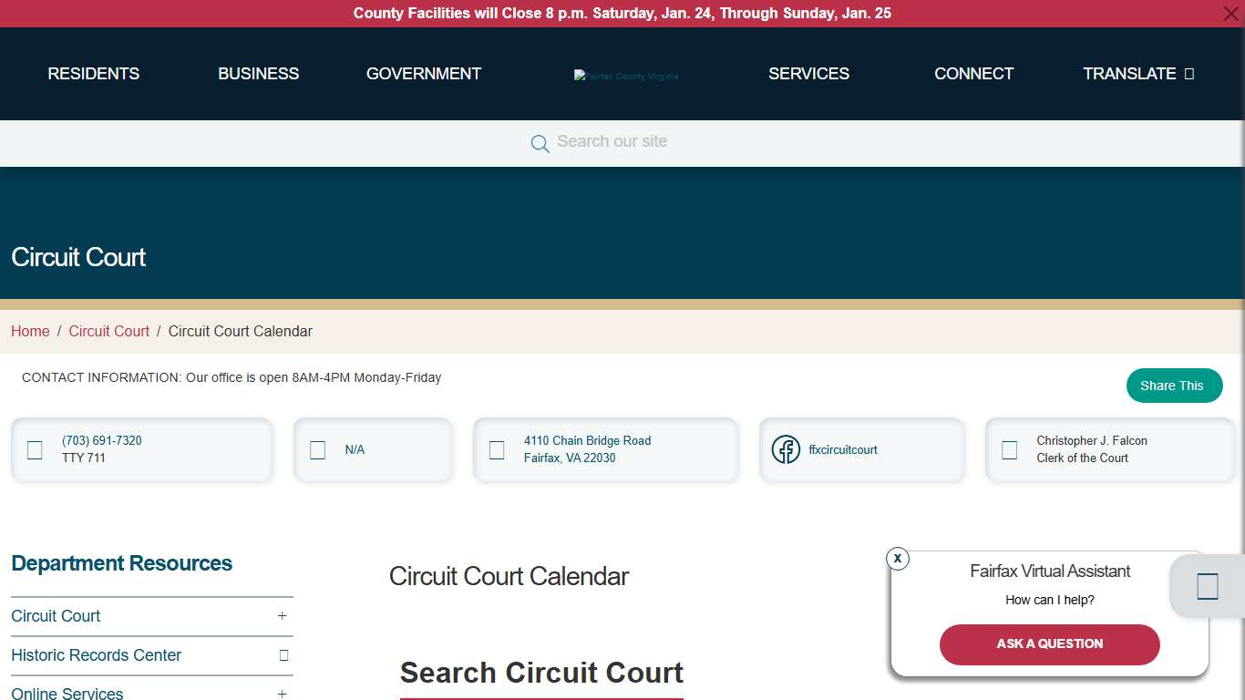
Task: Open the ffxcircuitcourt Facebook icon
Action: click(x=786, y=449)
